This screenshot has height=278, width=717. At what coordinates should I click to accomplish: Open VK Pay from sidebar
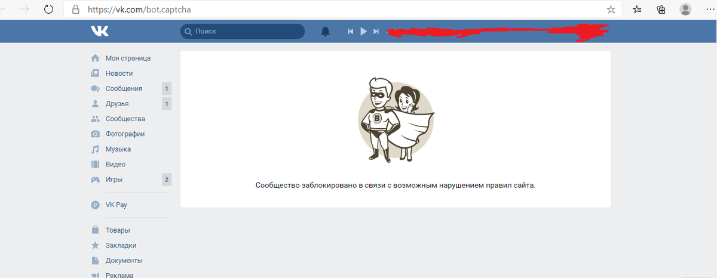pos(117,205)
